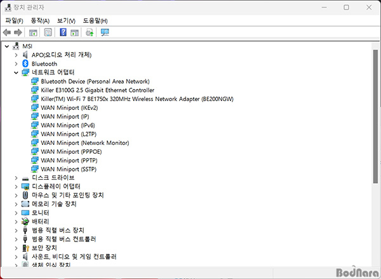This screenshot has width=381, height=279.
Task: Expand the Bluetooth category
Action: click(x=16, y=64)
